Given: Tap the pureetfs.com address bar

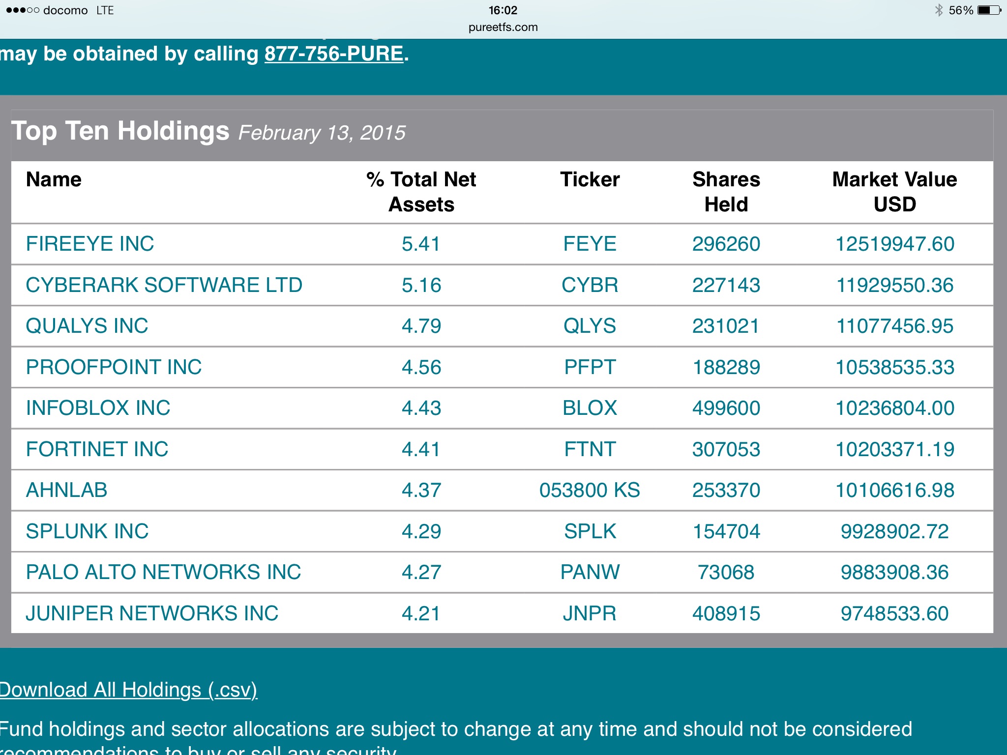Looking at the screenshot, I should click(x=503, y=27).
